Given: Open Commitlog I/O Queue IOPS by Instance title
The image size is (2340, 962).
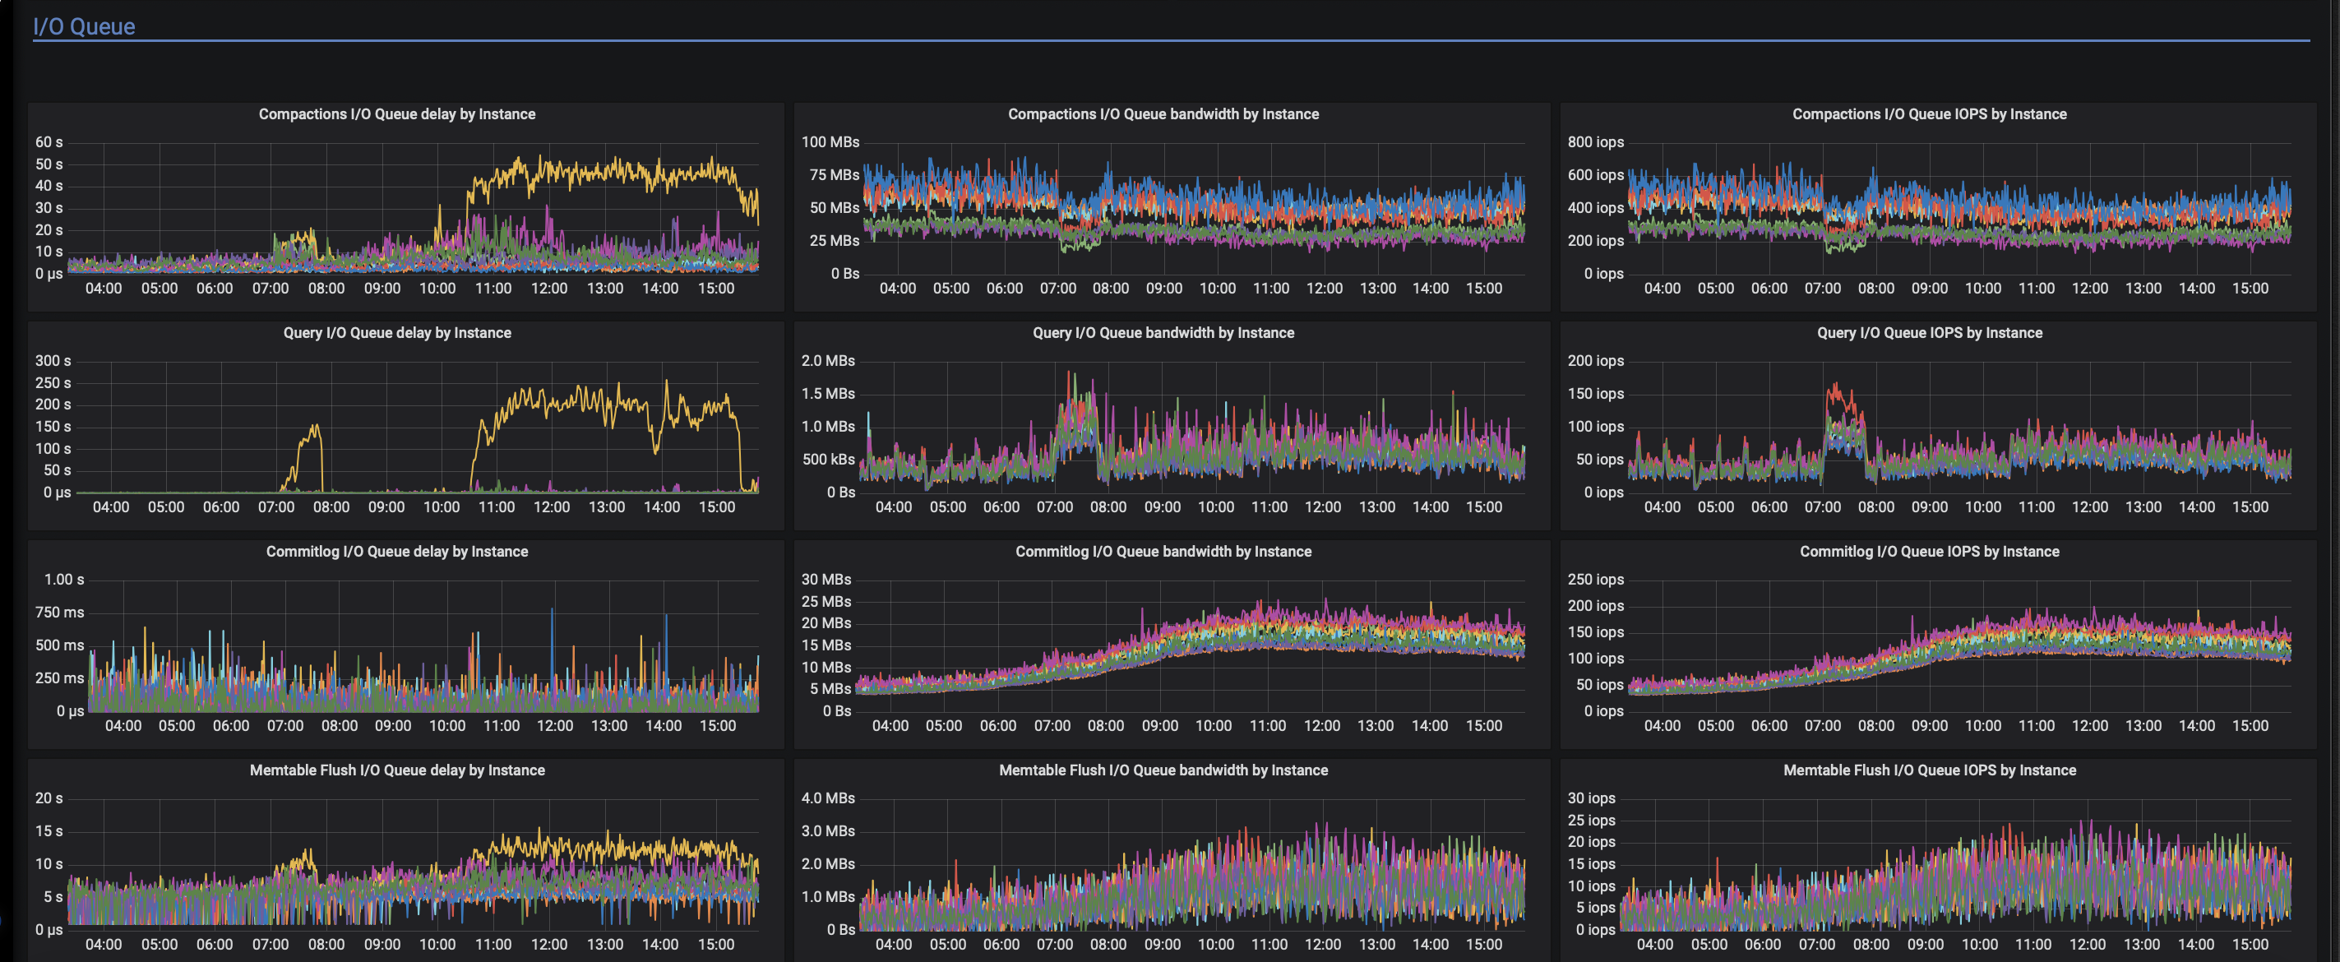Looking at the screenshot, I should (x=1930, y=553).
